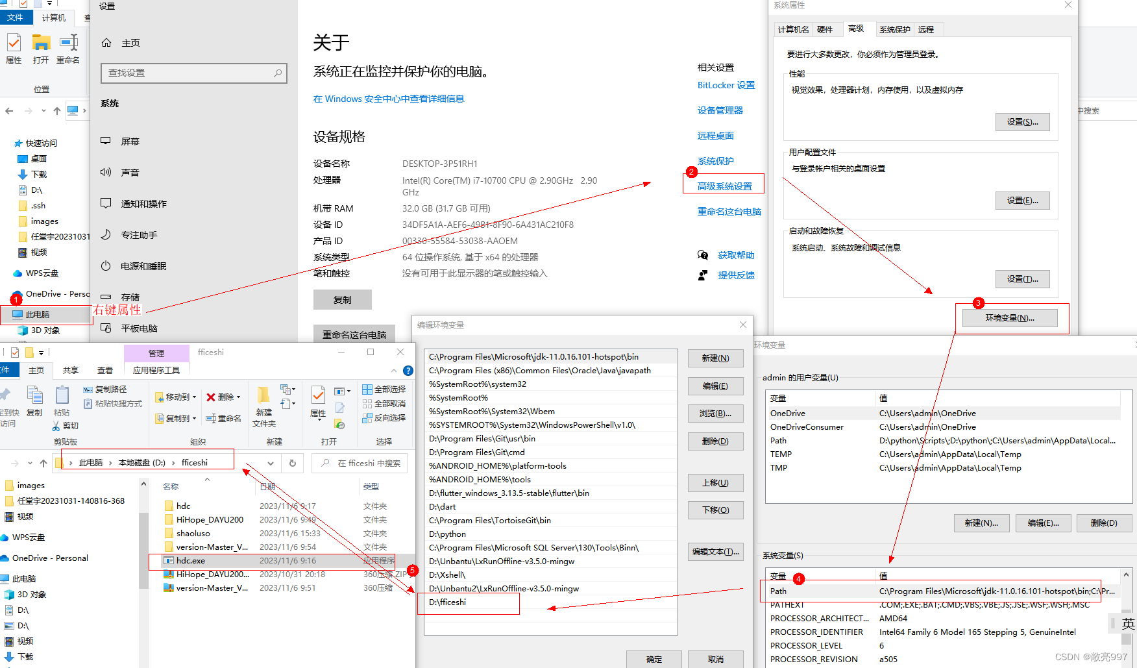1137x668 pixels.
Task: Click refresh icon beside fficeshi address bar
Action: click(x=293, y=463)
